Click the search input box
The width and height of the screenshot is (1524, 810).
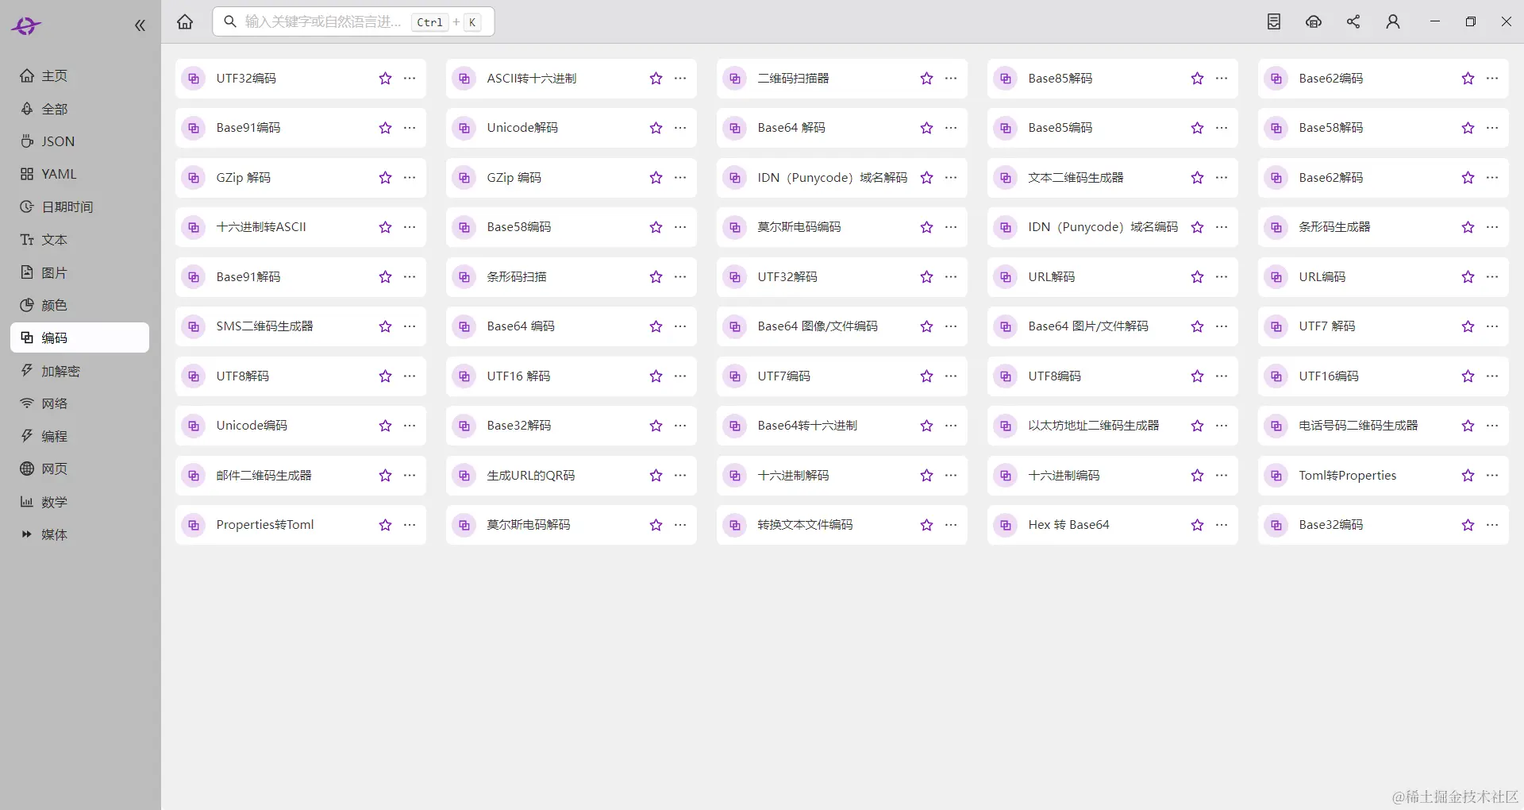pyautogui.click(x=333, y=21)
